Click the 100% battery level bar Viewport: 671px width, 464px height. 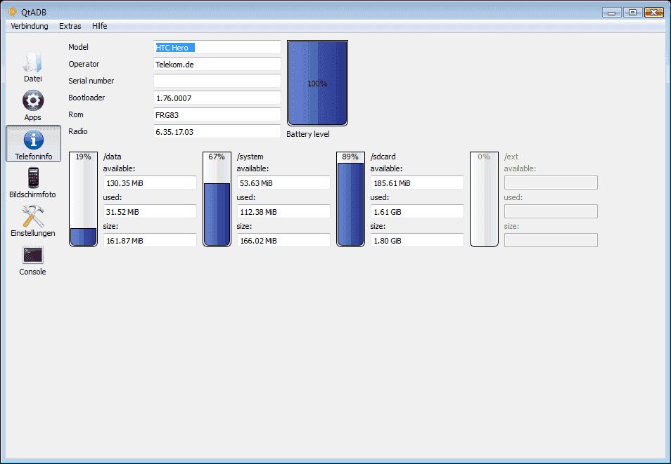pyautogui.click(x=317, y=84)
